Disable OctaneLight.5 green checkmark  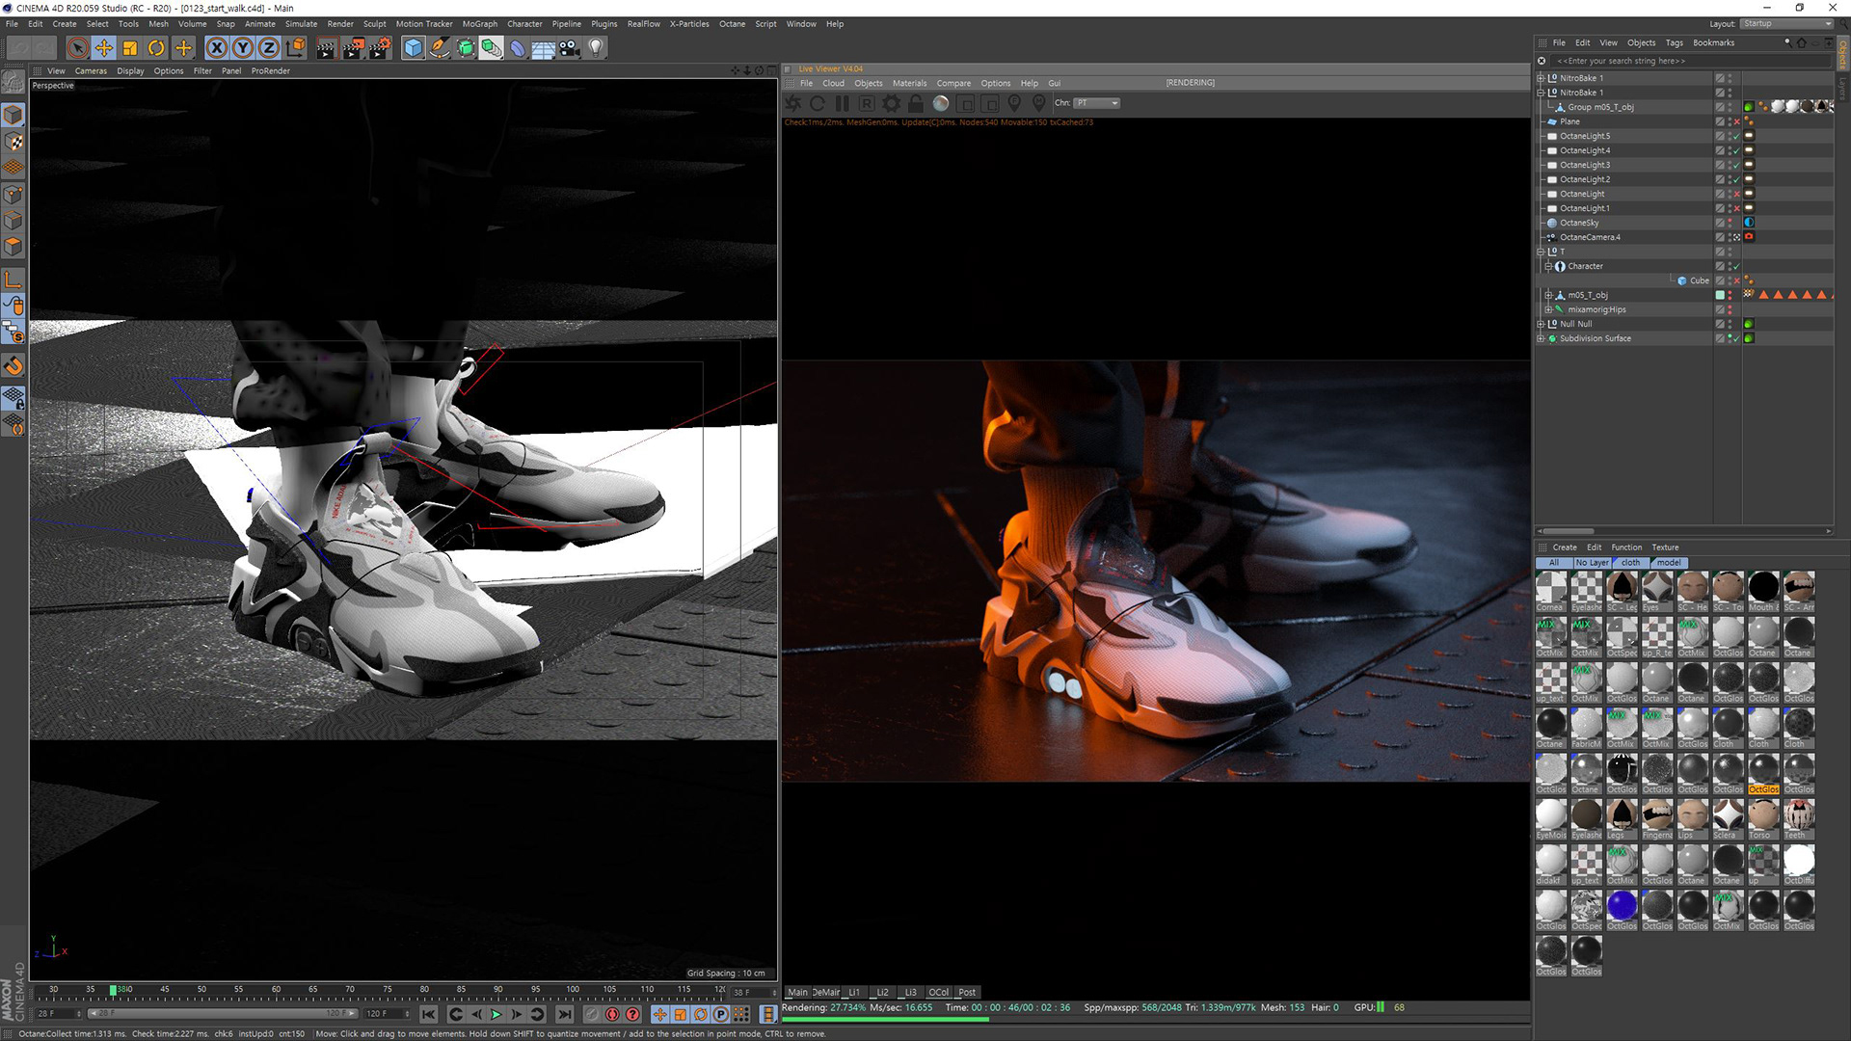pyautogui.click(x=1736, y=137)
